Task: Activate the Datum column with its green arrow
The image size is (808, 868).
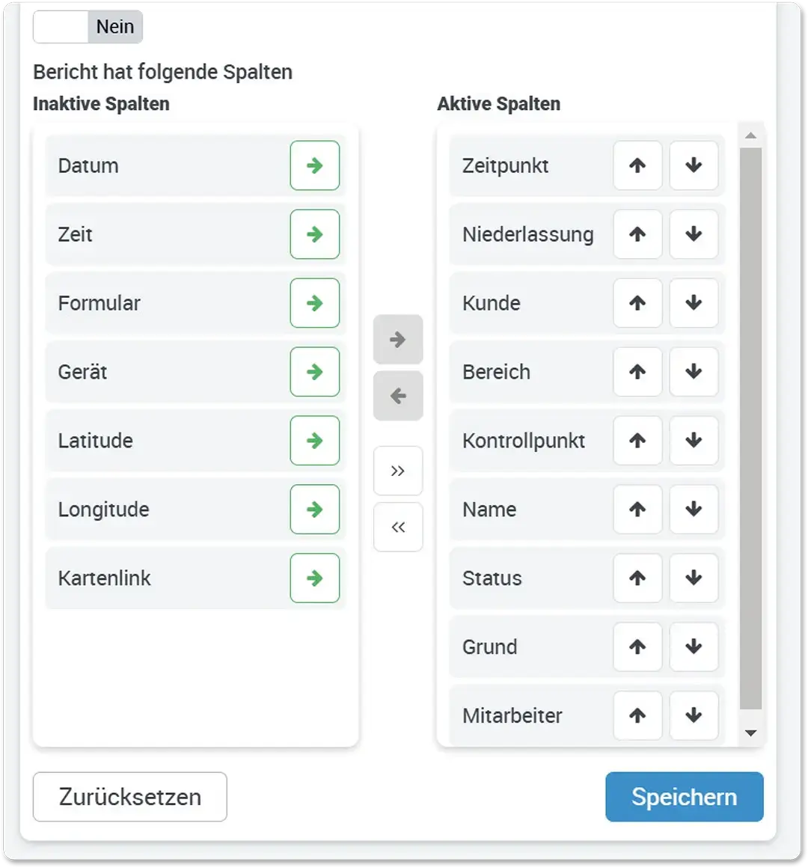Action: [x=315, y=165]
